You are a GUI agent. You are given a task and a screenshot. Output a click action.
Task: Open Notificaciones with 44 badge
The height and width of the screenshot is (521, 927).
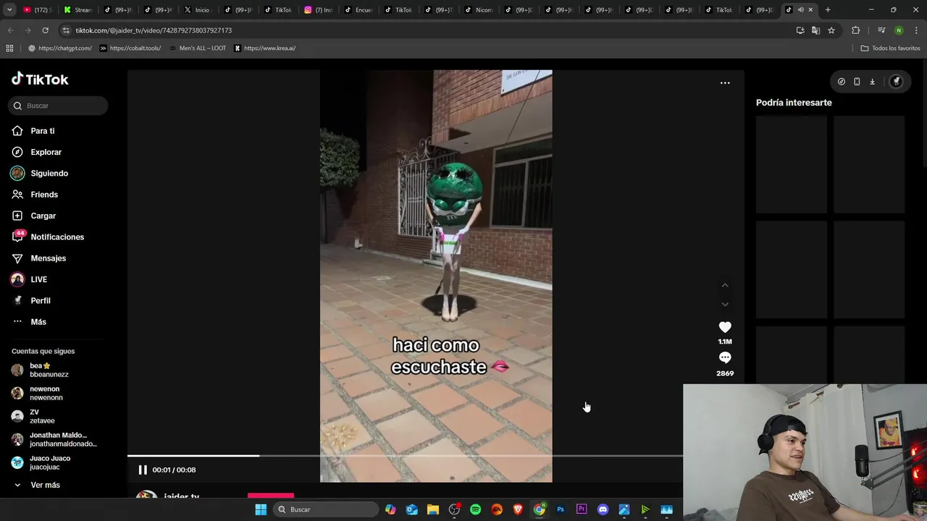coord(48,237)
